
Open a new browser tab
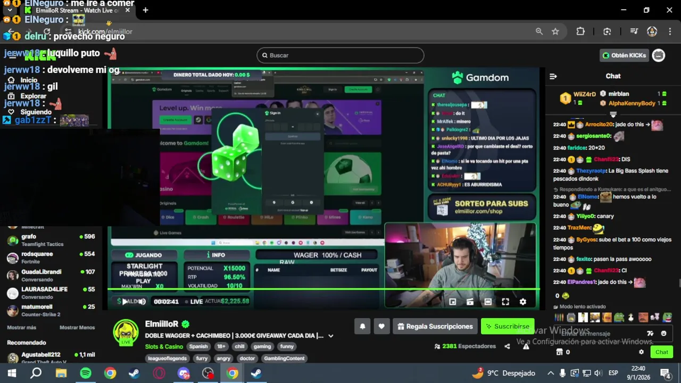[x=145, y=10]
